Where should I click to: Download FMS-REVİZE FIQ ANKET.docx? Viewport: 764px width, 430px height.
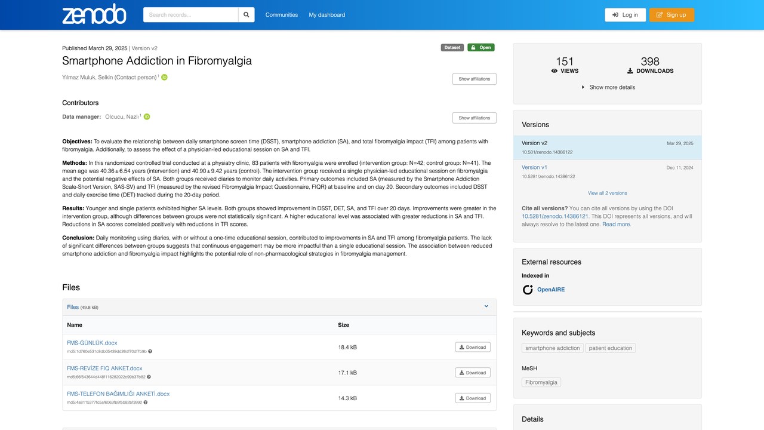(473, 373)
